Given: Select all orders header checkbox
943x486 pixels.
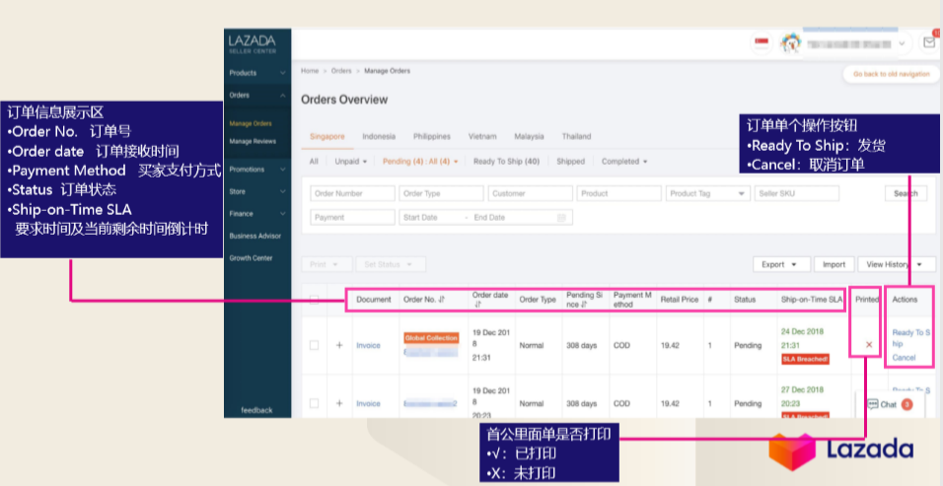Looking at the screenshot, I should click(x=314, y=299).
